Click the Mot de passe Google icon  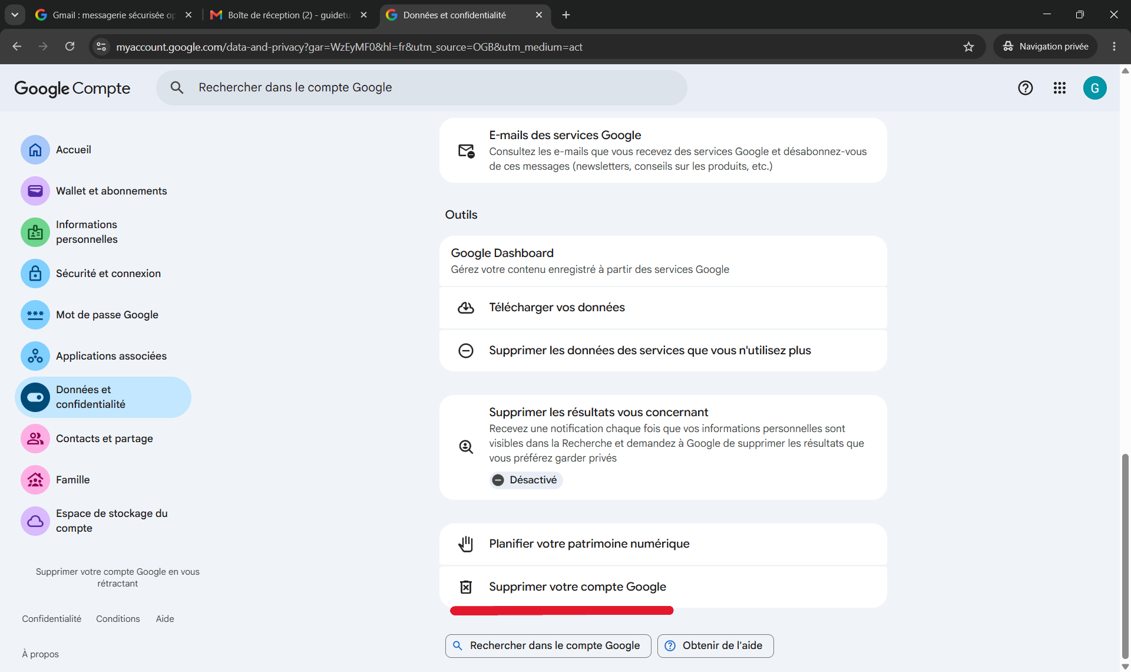[x=35, y=315]
